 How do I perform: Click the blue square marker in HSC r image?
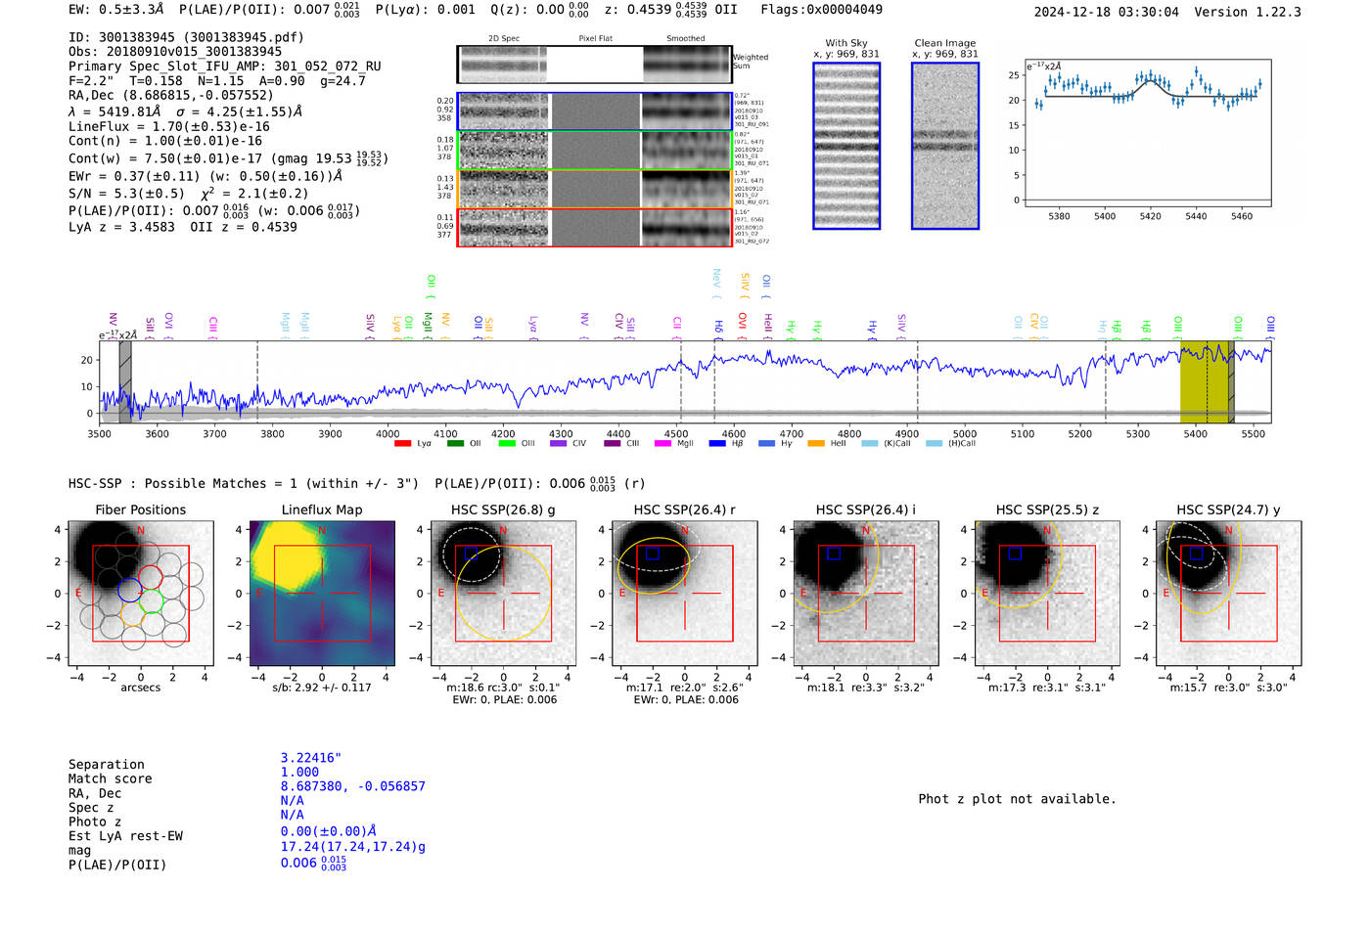point(653,554)
